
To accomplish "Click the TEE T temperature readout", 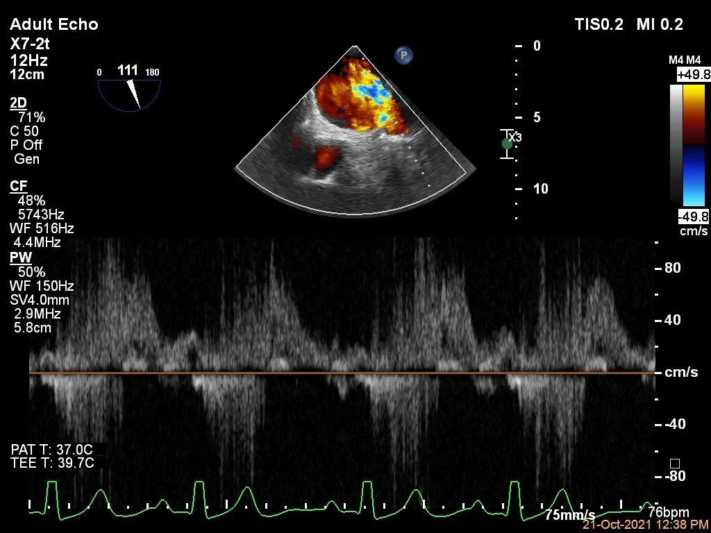I will pyautogui.click(x=53, y=463).
